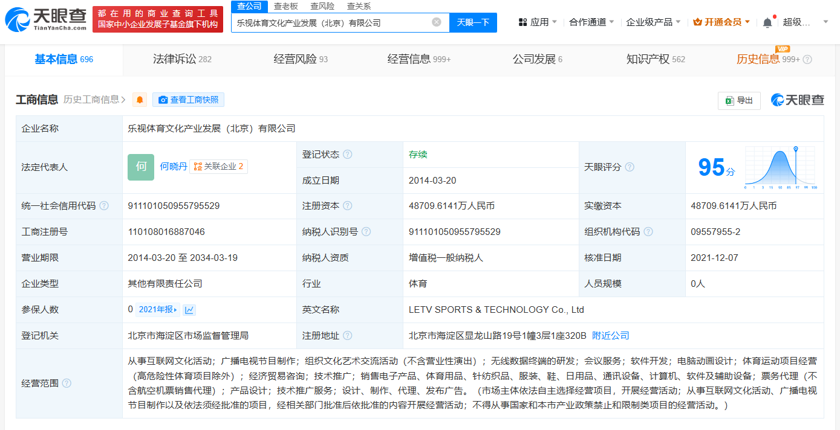
Task: Click the orange bell alert icon near 工商信息
Action: (140, 100)
